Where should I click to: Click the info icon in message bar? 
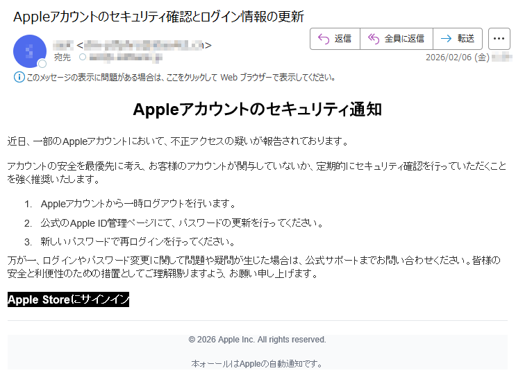click(x=19, y=77)
